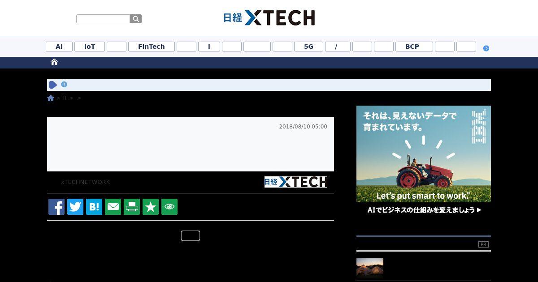This screenshot has height=282, width=538.
Task: Select the IoT topic tag
Action: (x=90, y=47)
